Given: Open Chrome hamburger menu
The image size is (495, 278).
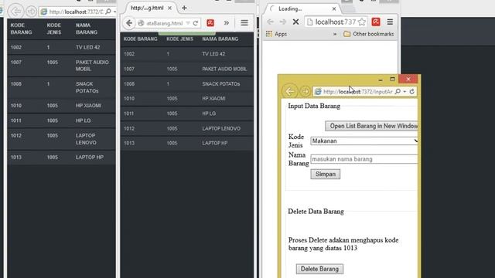Looking at the screenshot, I should pyautogui.click(x=390, y=22).
